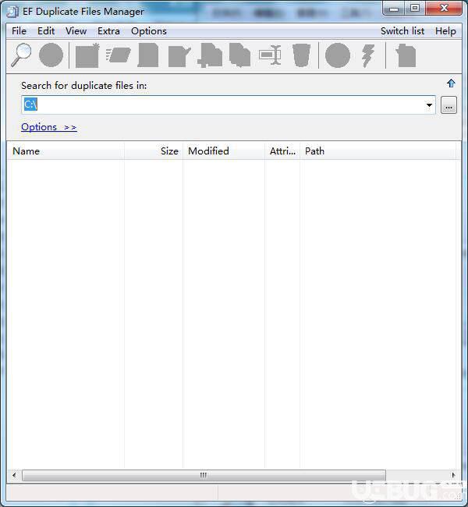The image size is (468, 507).
Task: Click the single document page toolbar icon
Action: (148, 55)
